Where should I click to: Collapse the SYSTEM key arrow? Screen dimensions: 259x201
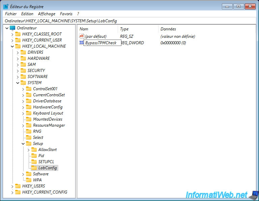(x=18, y=83)
